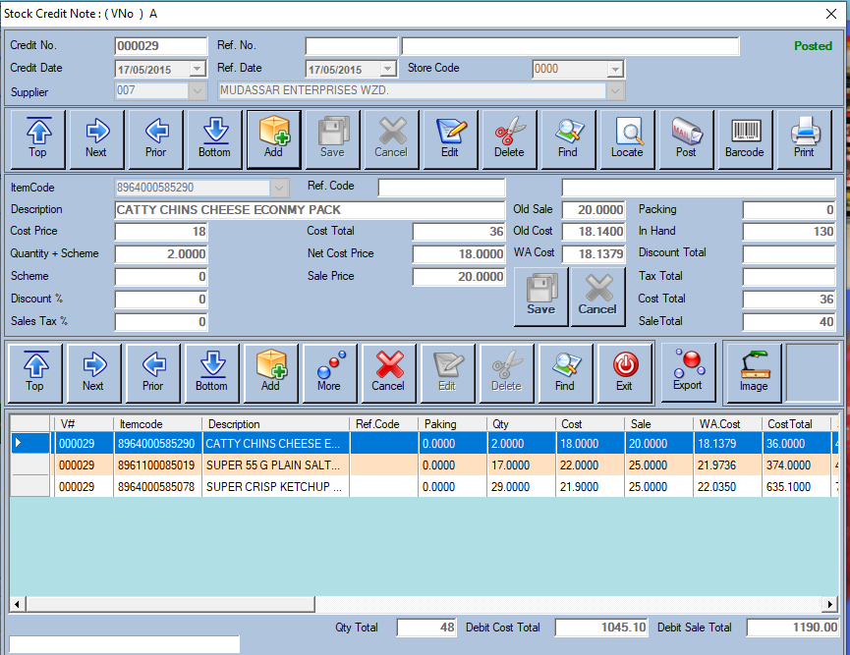850x655 pixels.
Task: Click the Post icon in upper toolbar
Action: click(686, 138)
